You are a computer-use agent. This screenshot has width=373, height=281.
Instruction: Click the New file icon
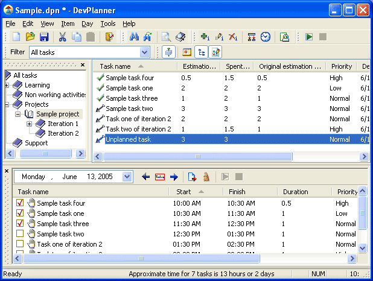click(16, 37)
